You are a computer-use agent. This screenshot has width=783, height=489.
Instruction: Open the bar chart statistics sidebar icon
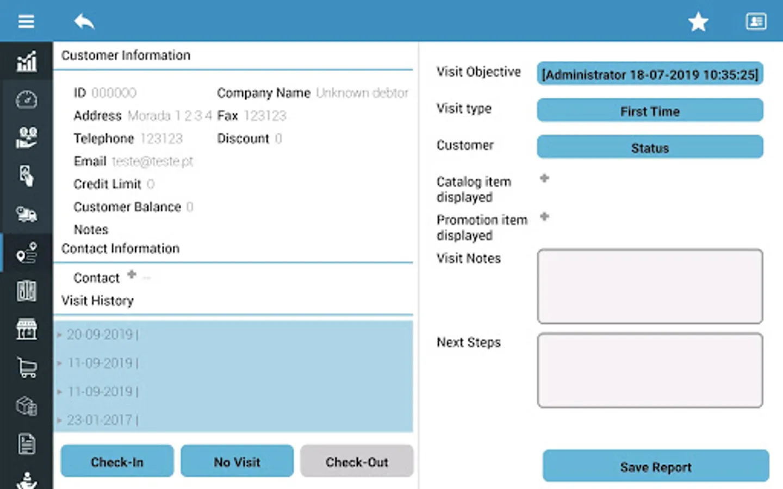point(26,61)
